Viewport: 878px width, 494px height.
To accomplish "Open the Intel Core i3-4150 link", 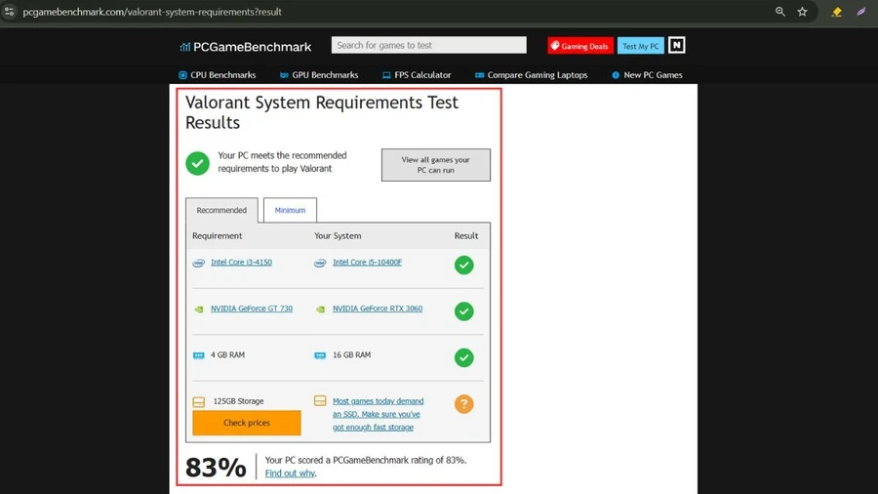I will (241, 262).
